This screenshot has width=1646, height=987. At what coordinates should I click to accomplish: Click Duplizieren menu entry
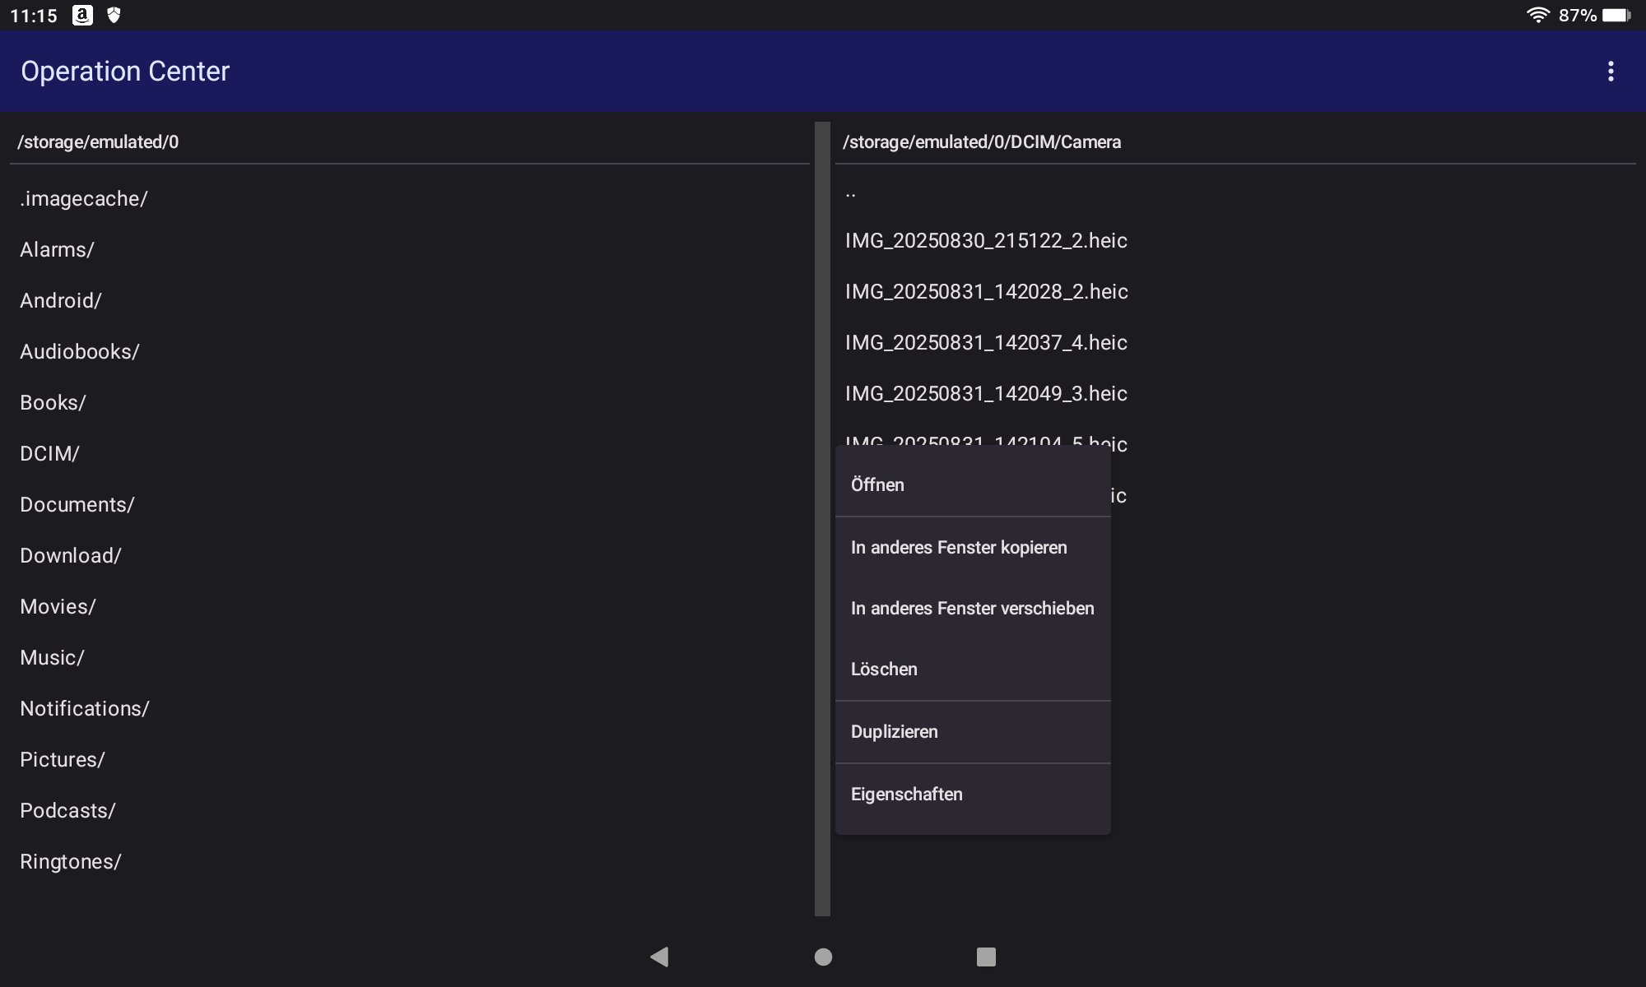click(x=894, y=732)
